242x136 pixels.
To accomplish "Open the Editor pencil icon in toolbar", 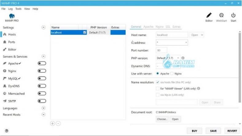I will 209,15.
